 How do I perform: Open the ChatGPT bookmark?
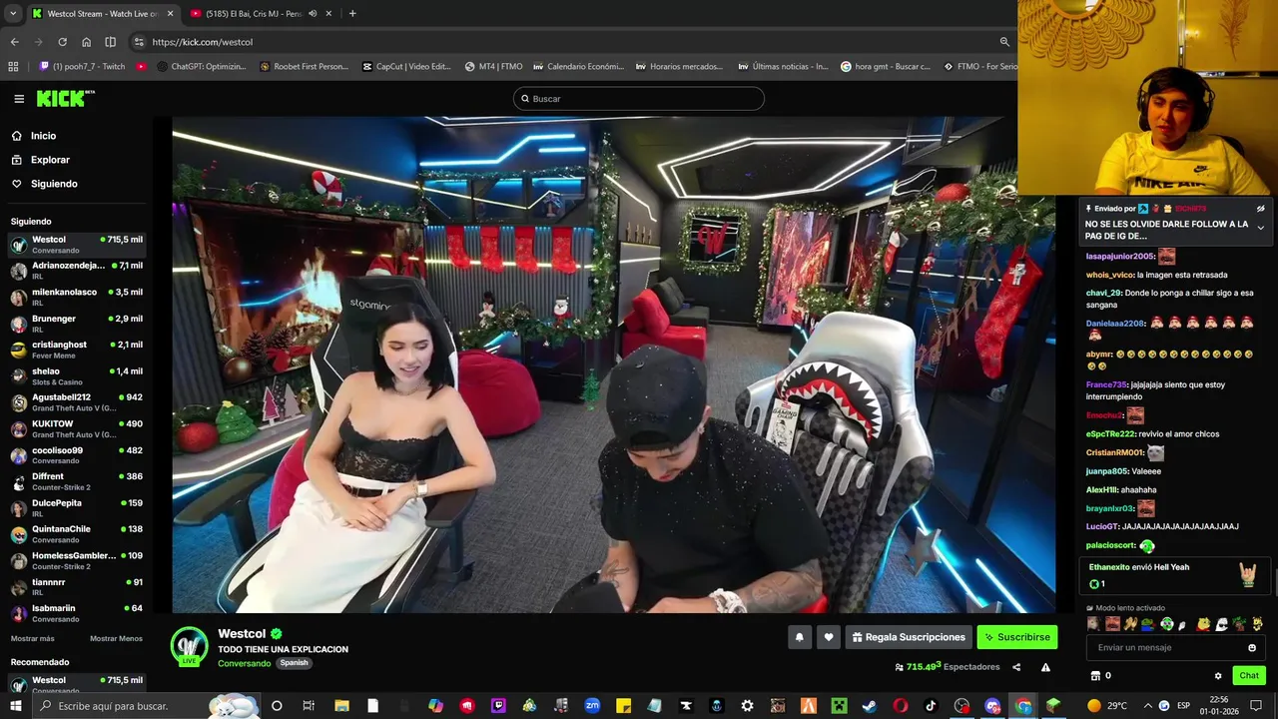pyautogui.click(x=202, y=67)
